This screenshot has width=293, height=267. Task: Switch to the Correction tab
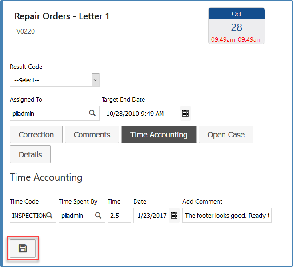pyautogui.click(x=36, y=135)
